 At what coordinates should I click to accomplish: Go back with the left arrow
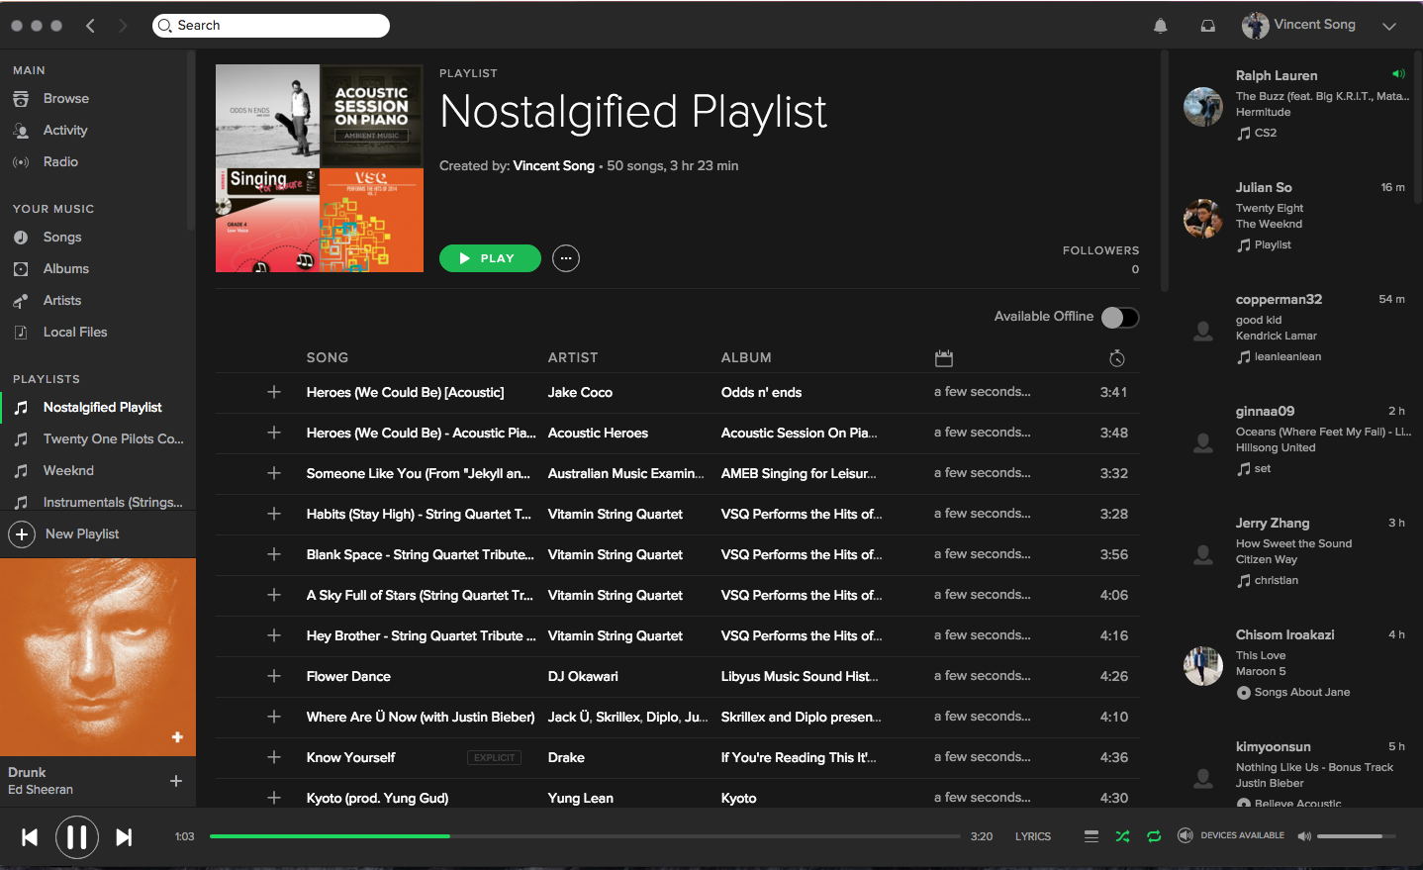point(90,26)
